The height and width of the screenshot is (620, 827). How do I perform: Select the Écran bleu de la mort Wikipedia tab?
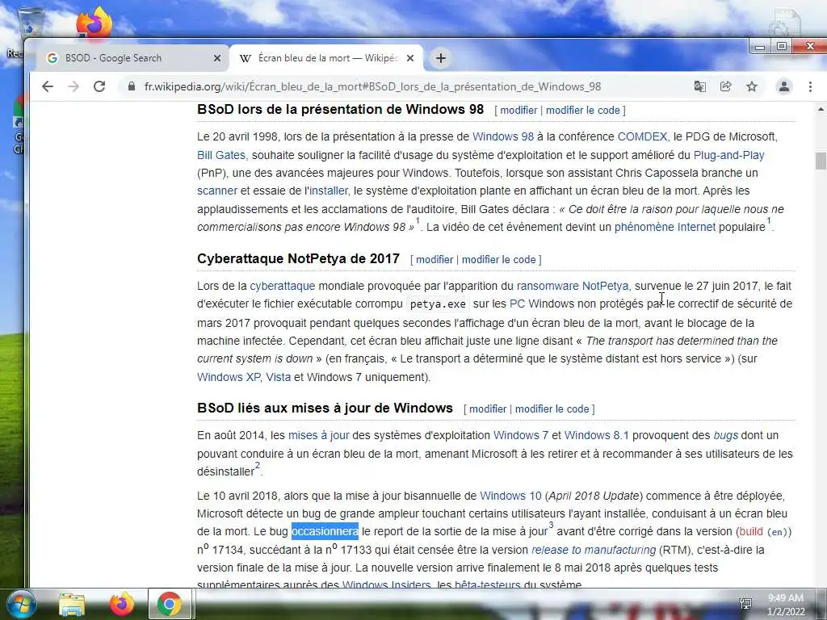pyautogui.click(x=327, y=58)
